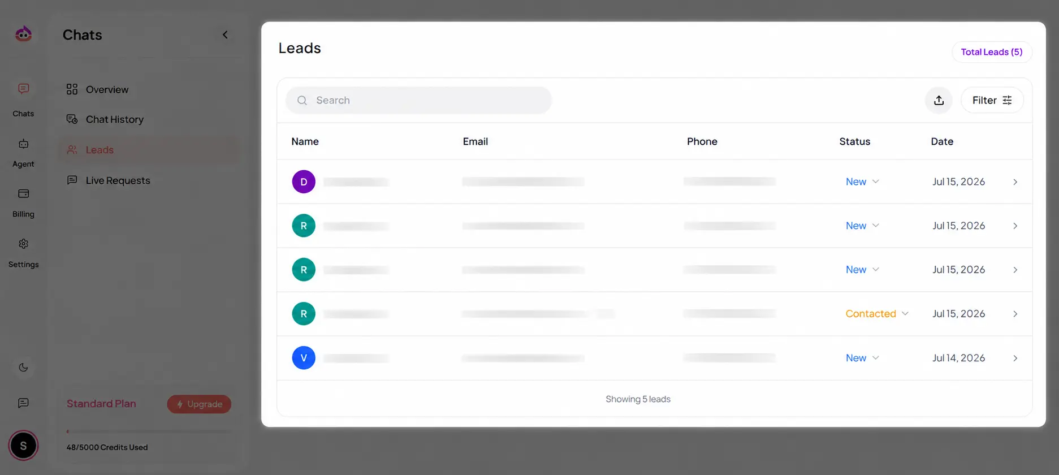Click the Date column header
The image size is (1059, 475).
pyautogui.click(x=942, y=141)
